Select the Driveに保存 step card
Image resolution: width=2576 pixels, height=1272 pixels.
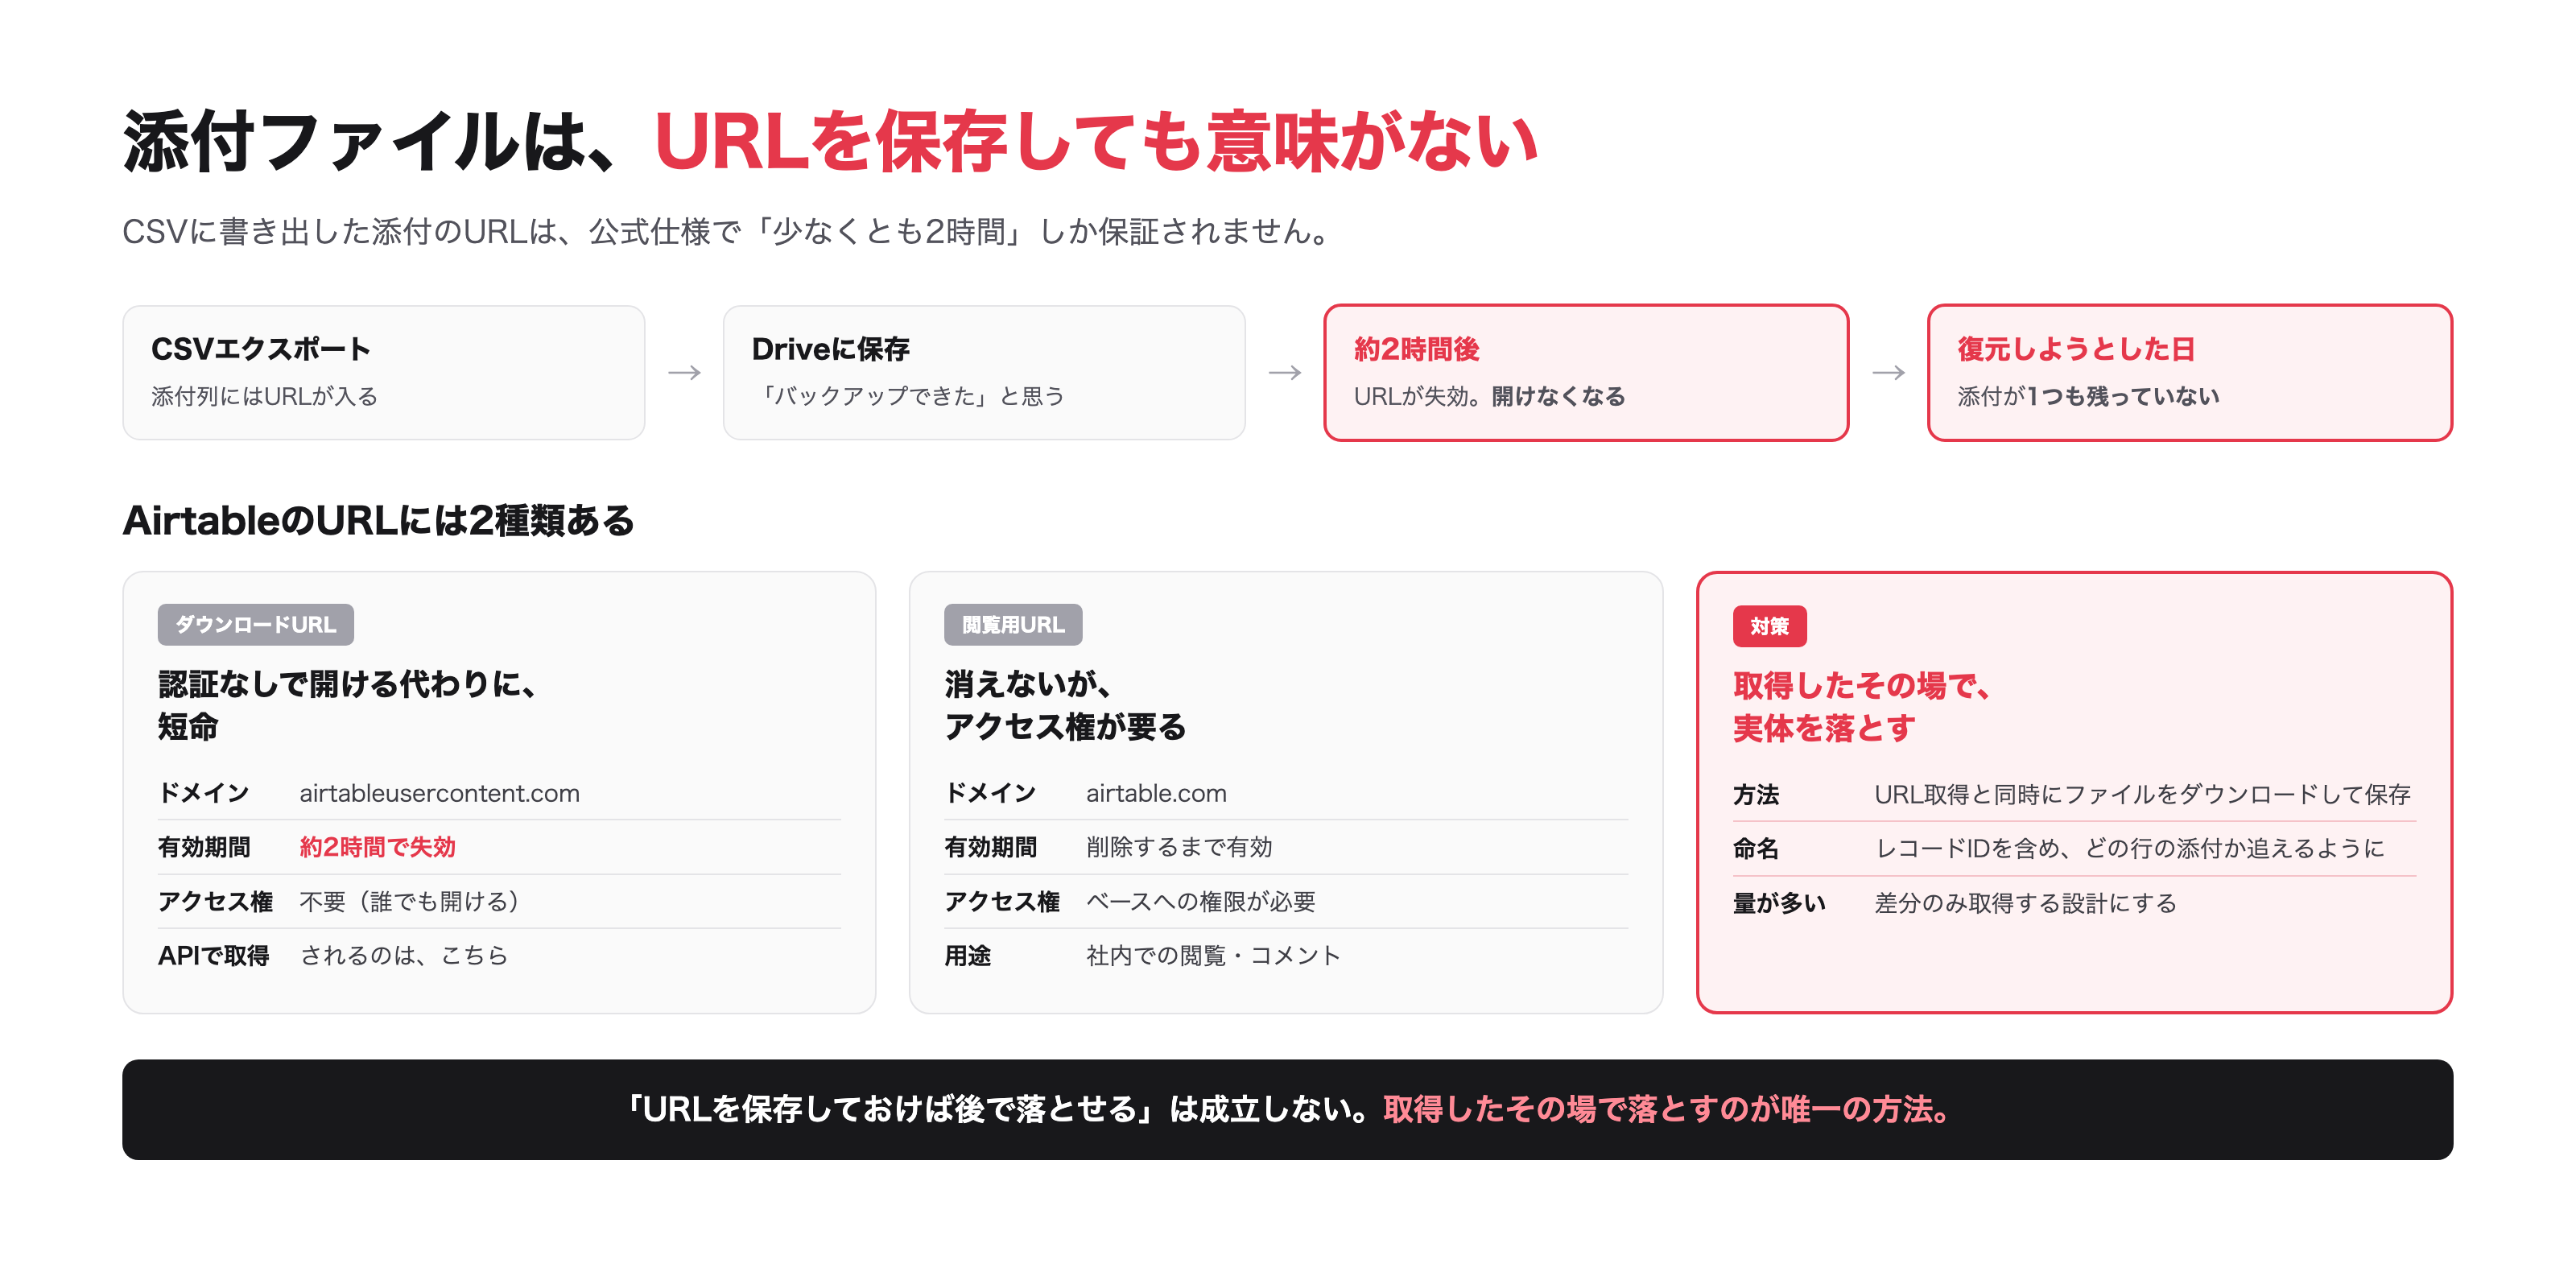[984, 372]
